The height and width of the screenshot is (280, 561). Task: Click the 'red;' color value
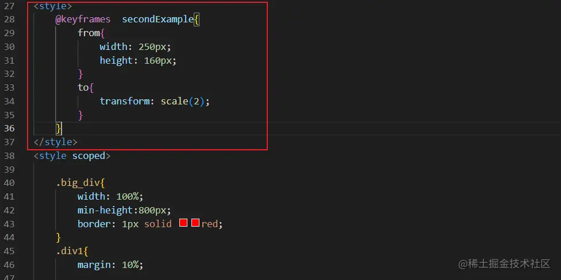tap(212, 224)
